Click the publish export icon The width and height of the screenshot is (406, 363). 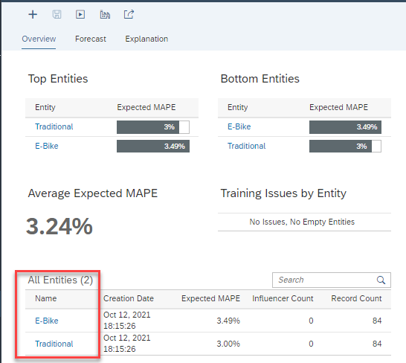tap(129, 14)
